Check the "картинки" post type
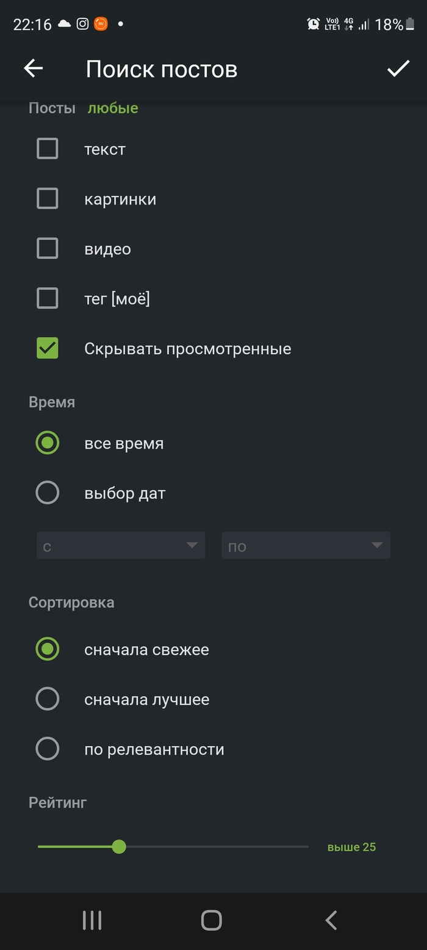This screenshot has width=427, height=950. click(48, 199)
